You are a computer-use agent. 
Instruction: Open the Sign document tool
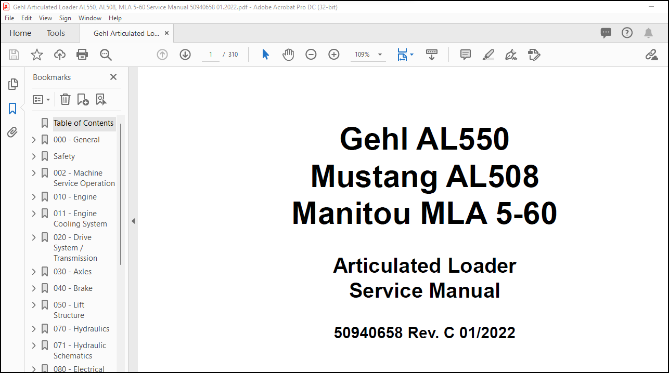point(511,55)
